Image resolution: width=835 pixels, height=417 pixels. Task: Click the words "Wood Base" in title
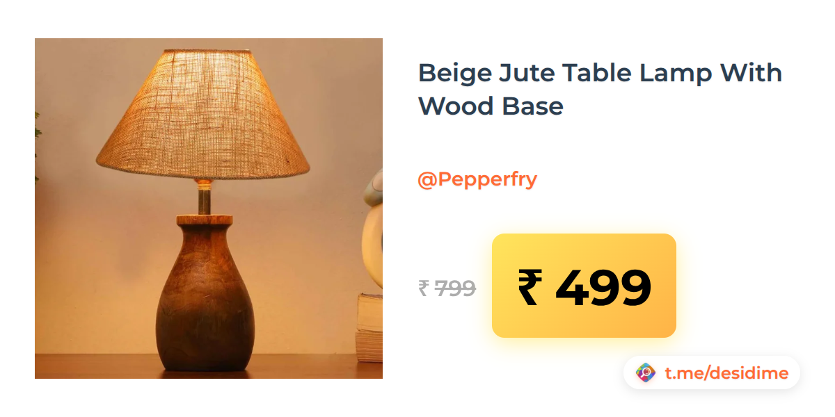click(x=490, y=106)
